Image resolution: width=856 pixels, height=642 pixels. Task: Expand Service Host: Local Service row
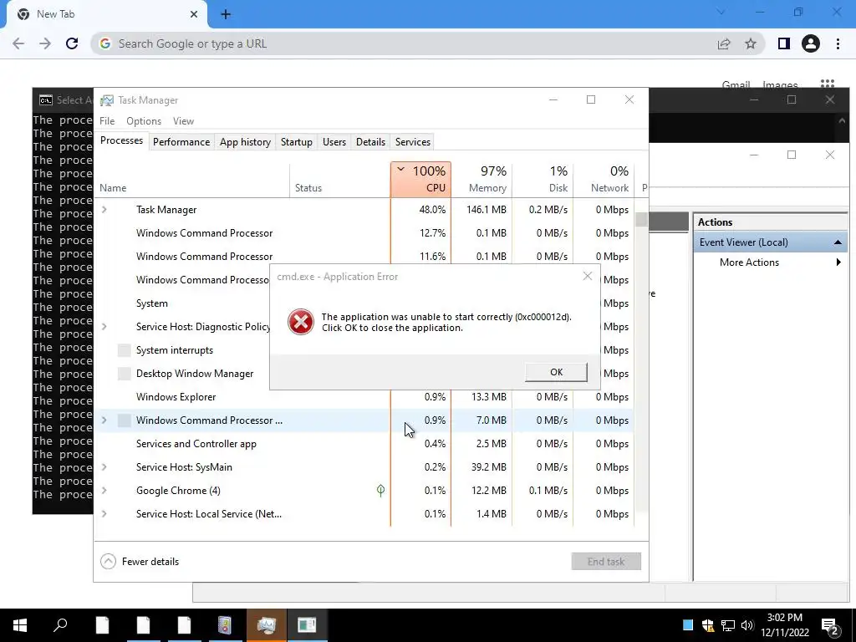coord(104,514)
